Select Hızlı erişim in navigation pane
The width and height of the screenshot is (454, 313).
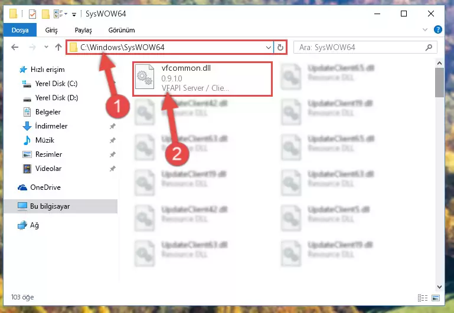pyautogui.click(x=47, y=70)
